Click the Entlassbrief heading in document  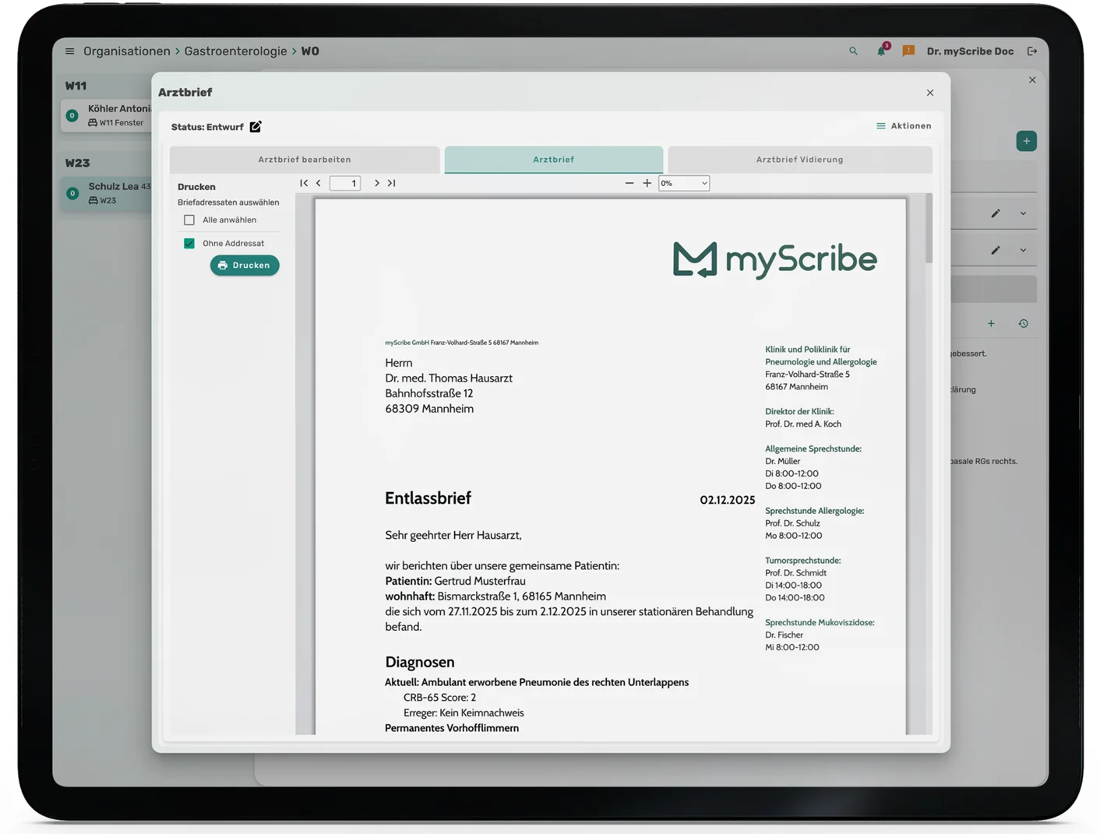(x=428, y=498)
